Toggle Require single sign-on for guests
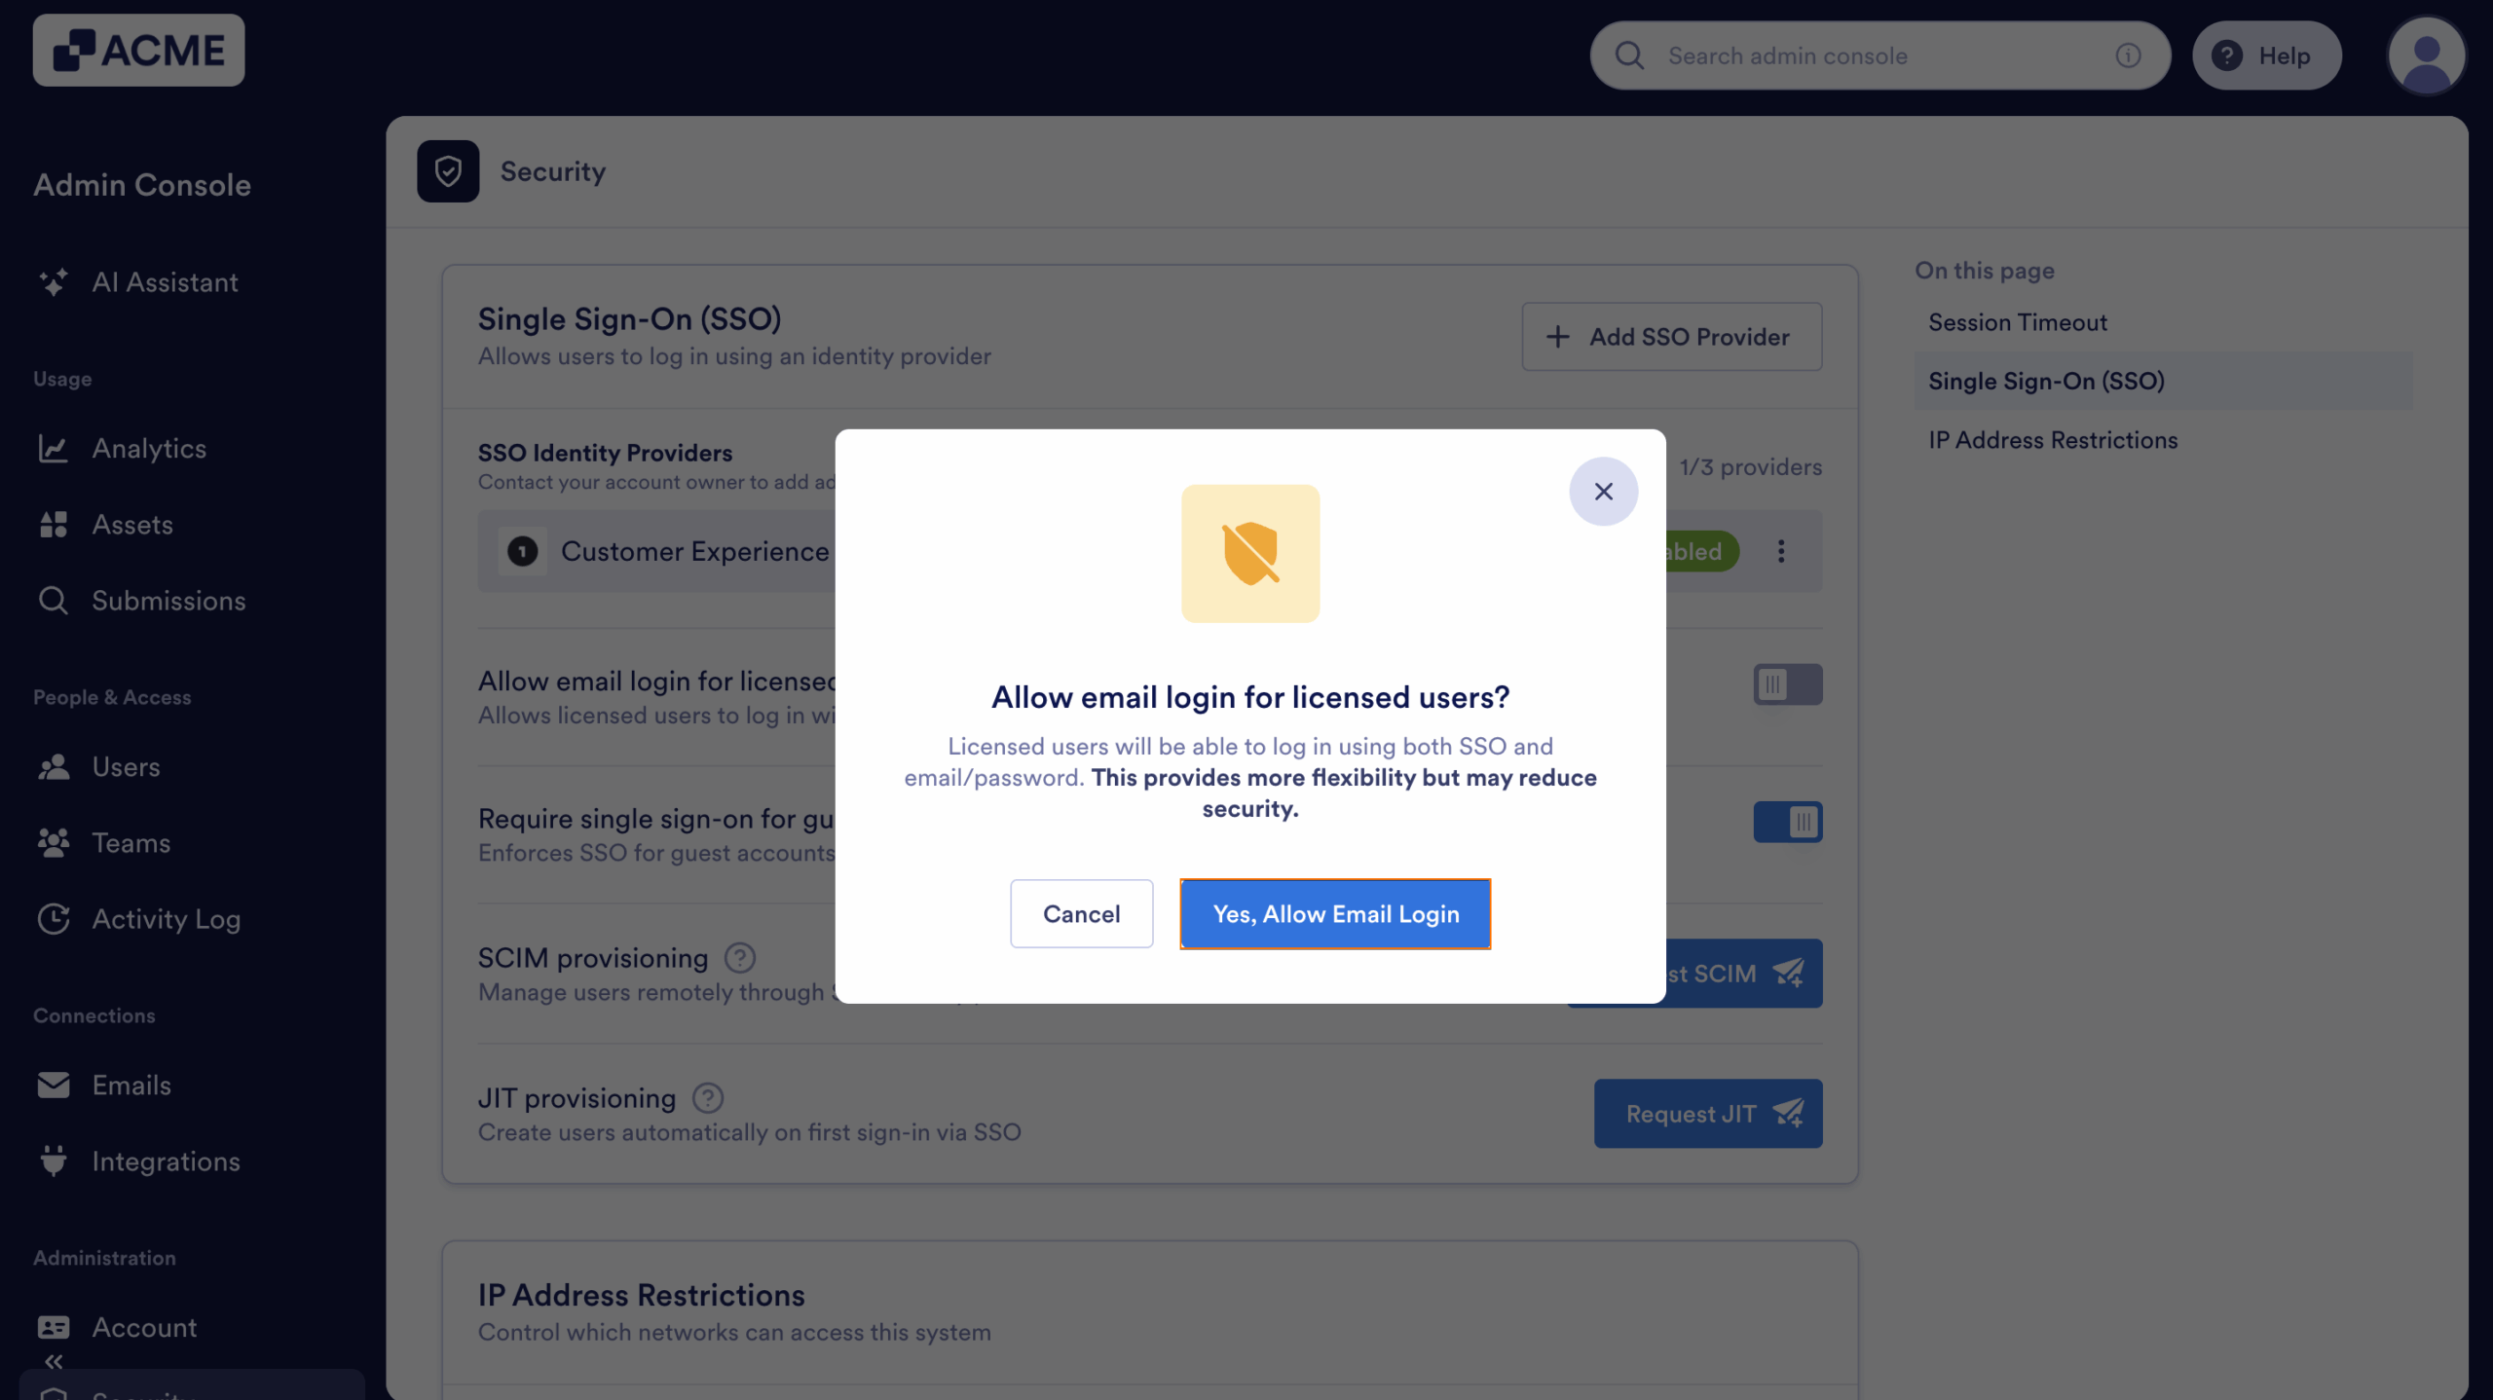 click(x=1787, y=823)
